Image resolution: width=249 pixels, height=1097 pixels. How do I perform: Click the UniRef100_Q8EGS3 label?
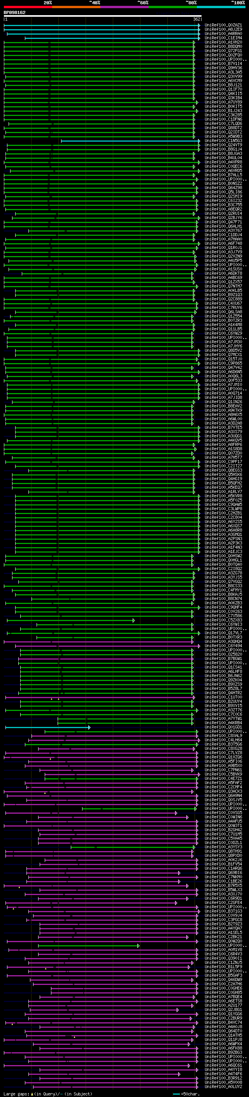[x=223, y=470]
